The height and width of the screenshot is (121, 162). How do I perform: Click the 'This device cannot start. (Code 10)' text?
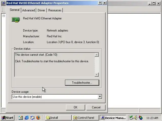[x=36, y=55]
